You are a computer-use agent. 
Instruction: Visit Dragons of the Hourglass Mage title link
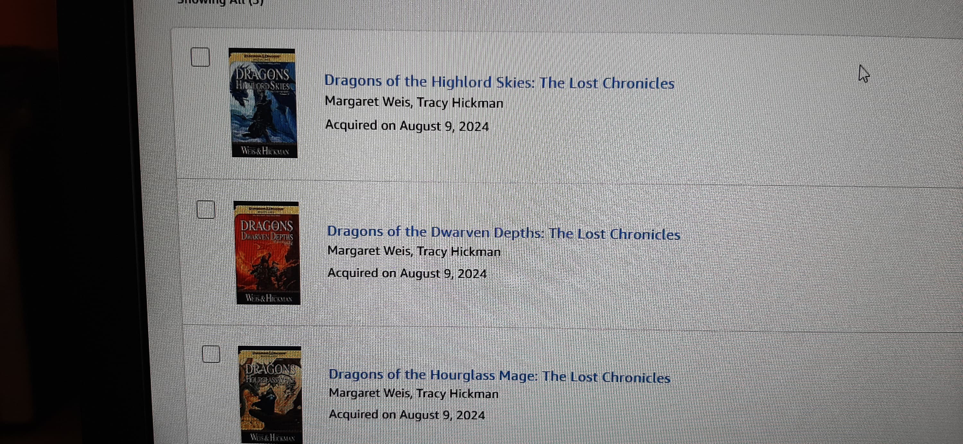[499, 376]
